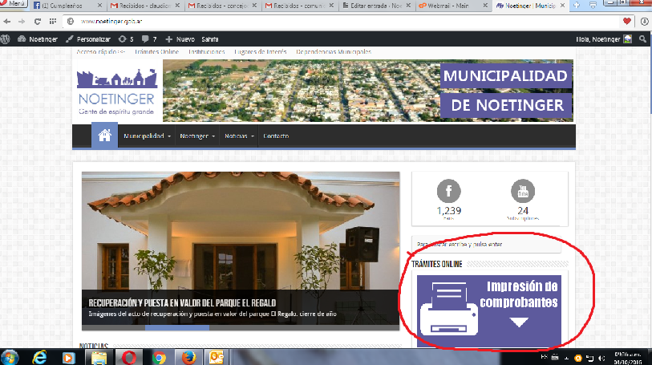Expand the Noetinger nav dropdown
Image resolution: width=652 pixels, height=365 pixels.
click(197, 136)
